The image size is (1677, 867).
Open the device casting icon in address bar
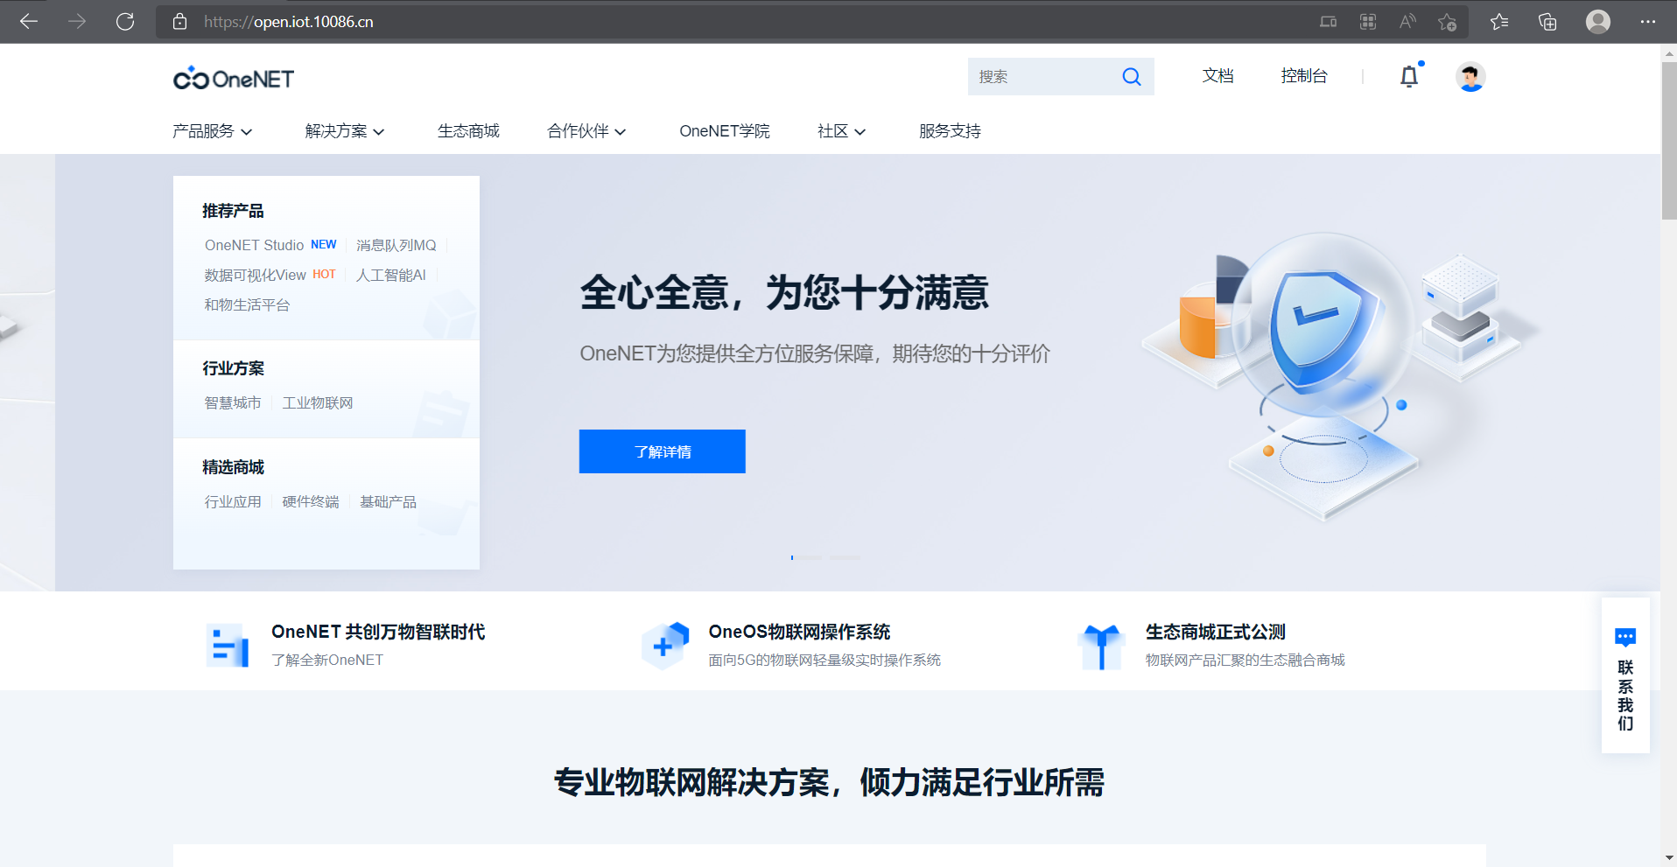(x=1328, y=22)
